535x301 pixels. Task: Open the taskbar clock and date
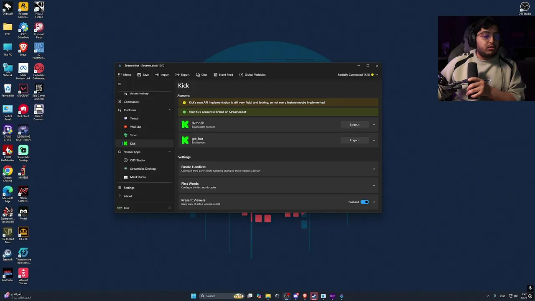(x=524, y=296)
